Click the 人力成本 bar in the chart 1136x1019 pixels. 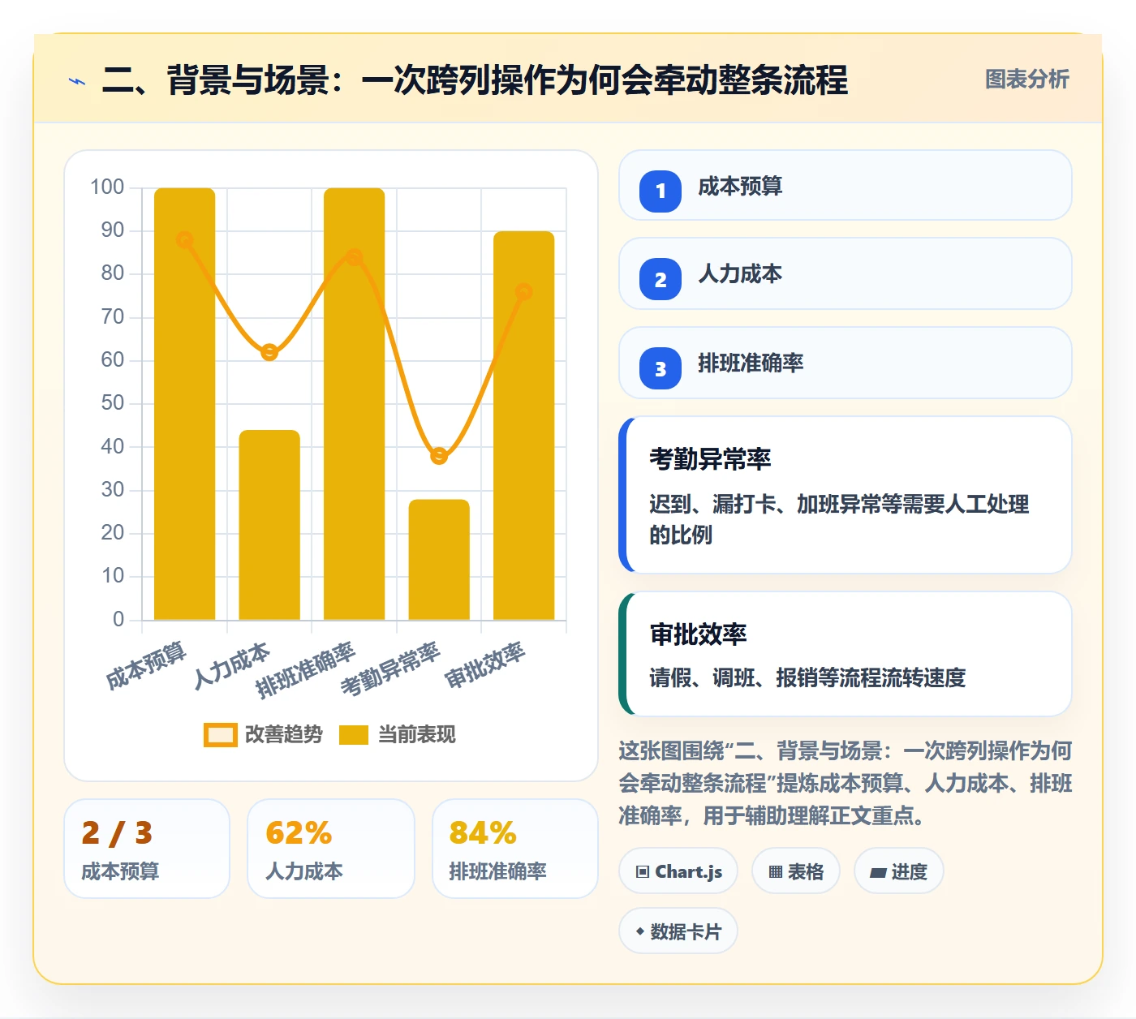click(x=269, y=525)
